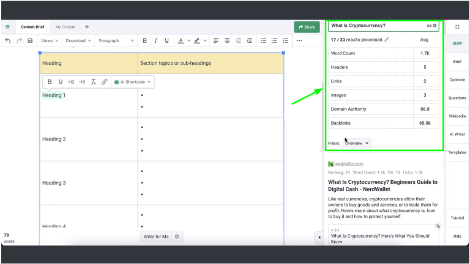470x264 pixels.
Task: Toggle underline in main toolbar
Action: pos(166,40)
